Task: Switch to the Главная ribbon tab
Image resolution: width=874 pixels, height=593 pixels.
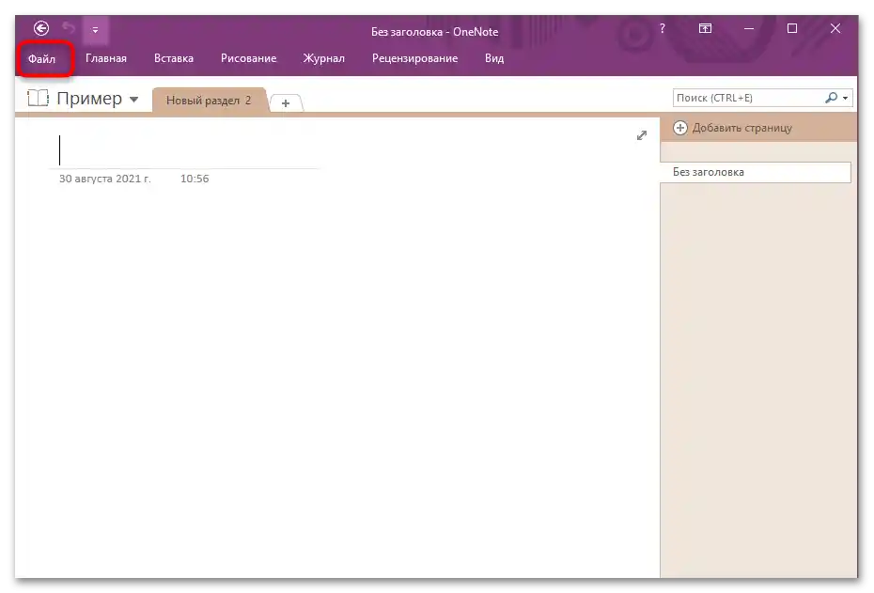Action: [106, 58]
